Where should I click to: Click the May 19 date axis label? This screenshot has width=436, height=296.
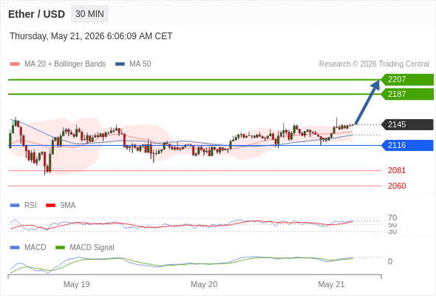point(76,284)
